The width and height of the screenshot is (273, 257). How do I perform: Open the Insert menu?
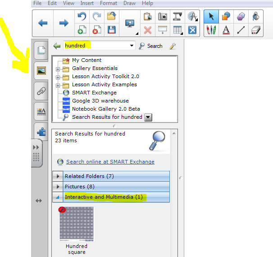87,3
